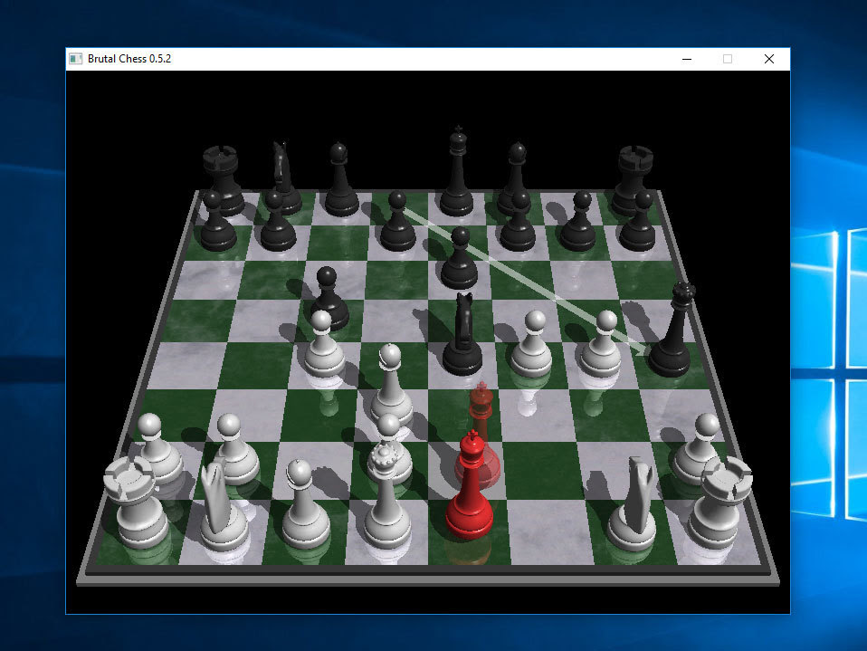Select the black king on e8
Viewport: 867px width, 651px height.
pyautogui.click(x=457, y=171)
